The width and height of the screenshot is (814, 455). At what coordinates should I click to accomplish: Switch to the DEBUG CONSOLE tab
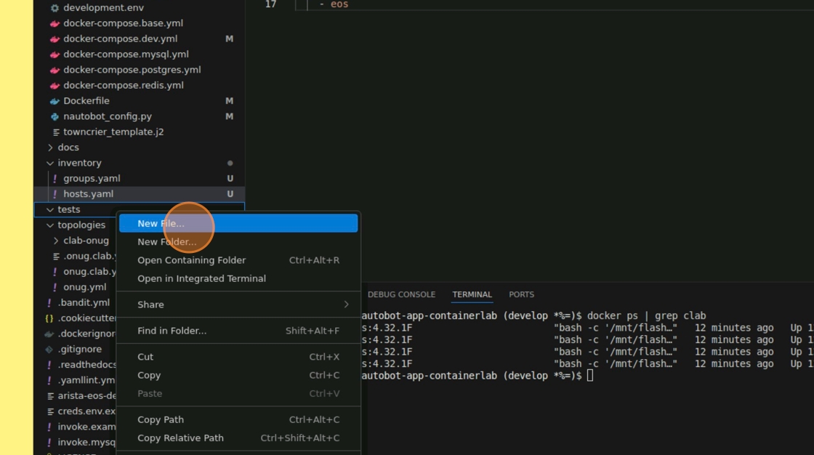(401, 294)
